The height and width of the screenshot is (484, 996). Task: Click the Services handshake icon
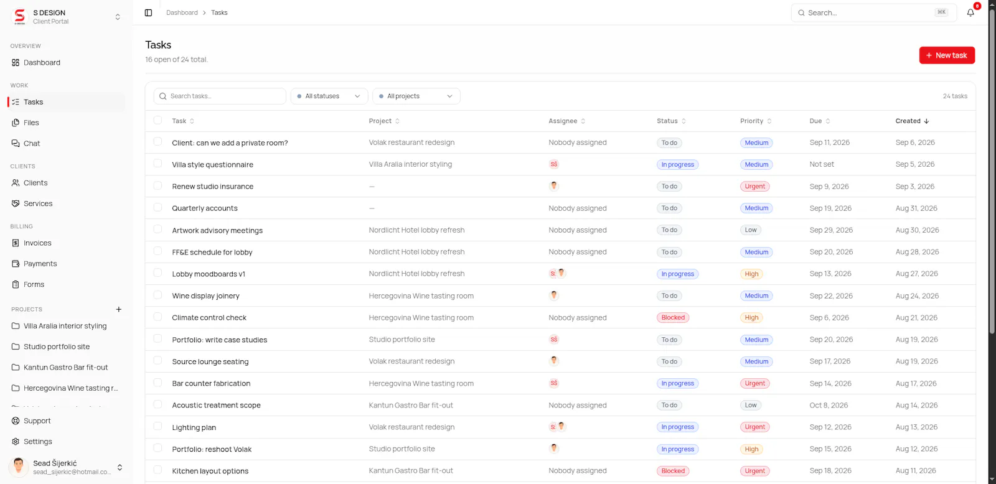(x=16, y=203)
